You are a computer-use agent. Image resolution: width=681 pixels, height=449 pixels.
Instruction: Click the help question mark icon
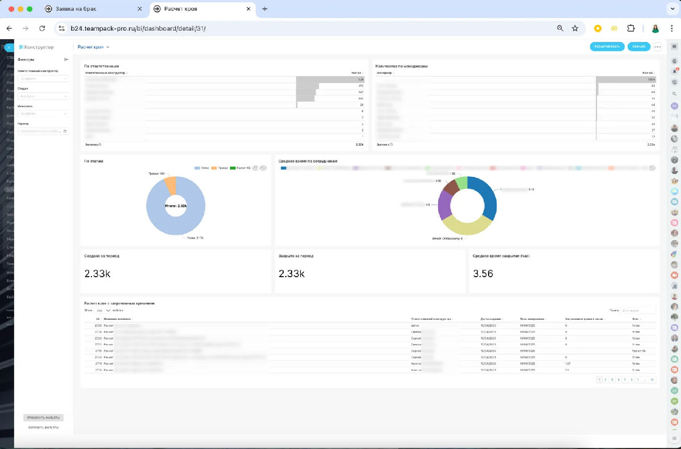[674, 46]
